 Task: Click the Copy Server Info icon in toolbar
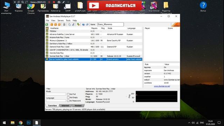(69, 24)
